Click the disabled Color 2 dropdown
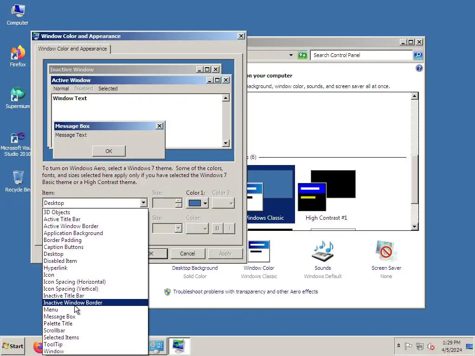Screen dimensions: 475x356 coord(223,203)
